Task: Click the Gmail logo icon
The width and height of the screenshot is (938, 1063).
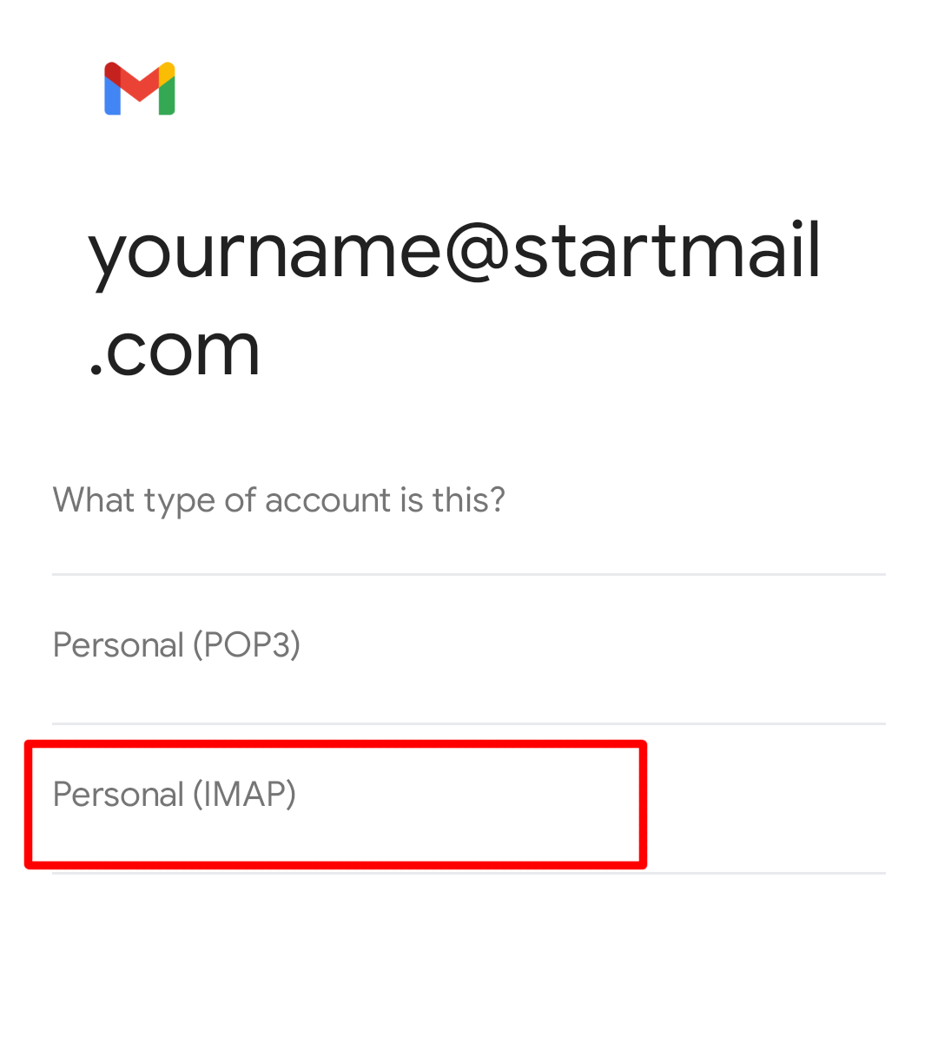Action: pyautogui.click(x=140, y=89)
